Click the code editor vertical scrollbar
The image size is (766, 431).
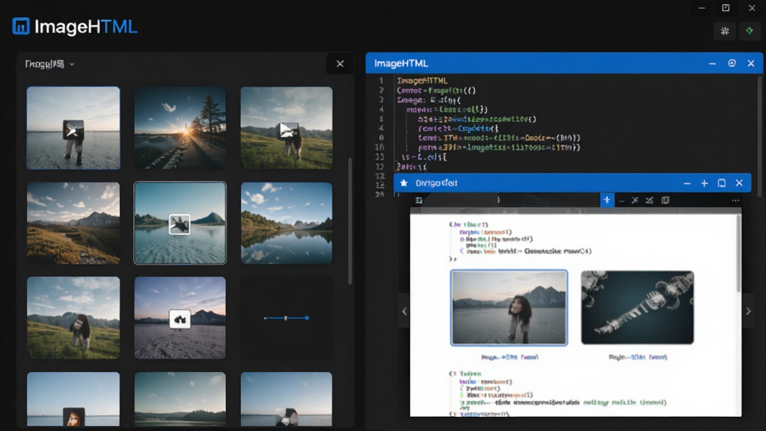coord(759,135)
